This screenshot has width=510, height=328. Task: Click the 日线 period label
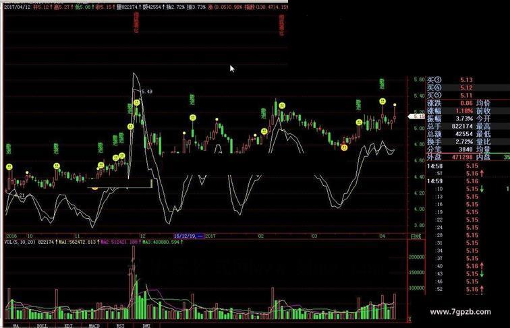click(x=416, y=236)
